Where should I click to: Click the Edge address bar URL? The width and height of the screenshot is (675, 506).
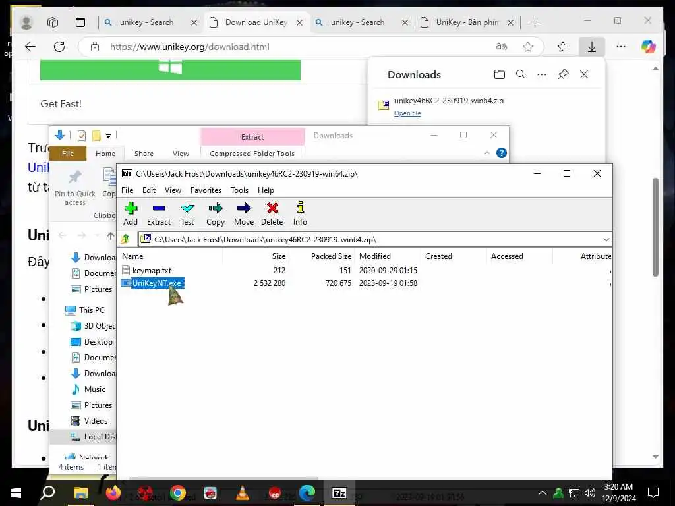(x=190, y=47)
